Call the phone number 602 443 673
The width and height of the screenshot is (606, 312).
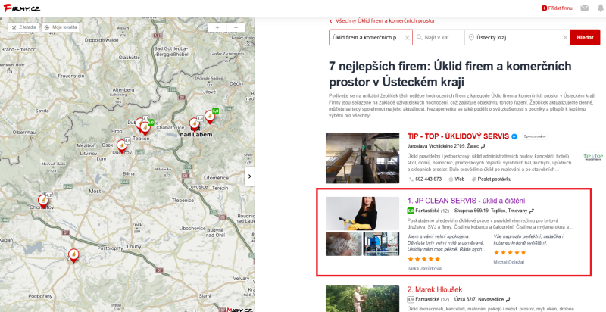pyautogui.click(x=425, y=179)
